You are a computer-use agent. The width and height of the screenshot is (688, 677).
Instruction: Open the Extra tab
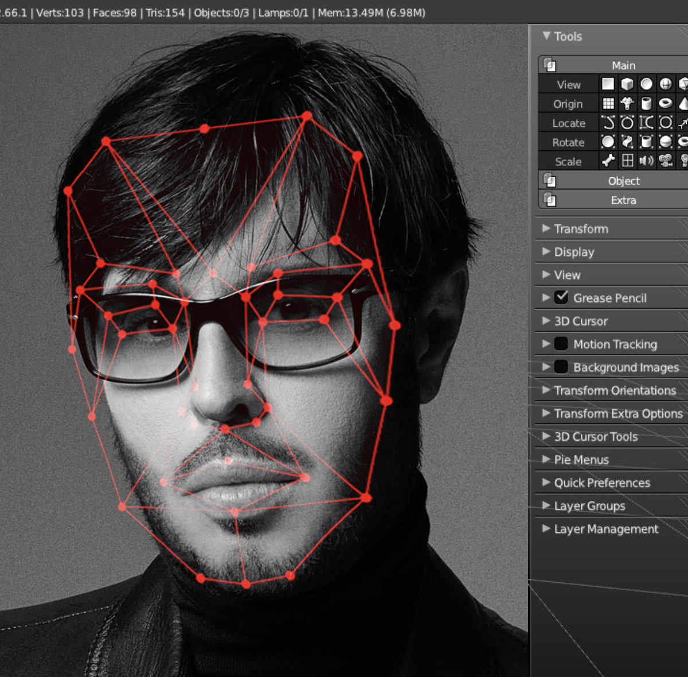click(x=624, y=200)
